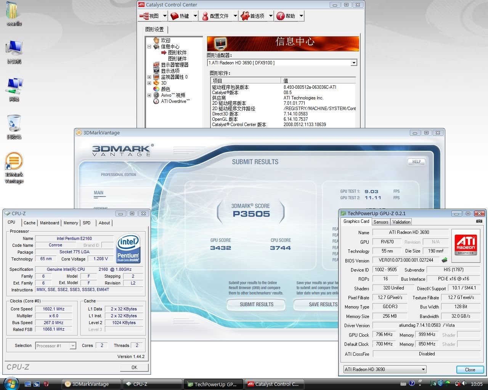Click SUBMIT RESULTS button
The image size is (488, 390).
click(256, 304)
